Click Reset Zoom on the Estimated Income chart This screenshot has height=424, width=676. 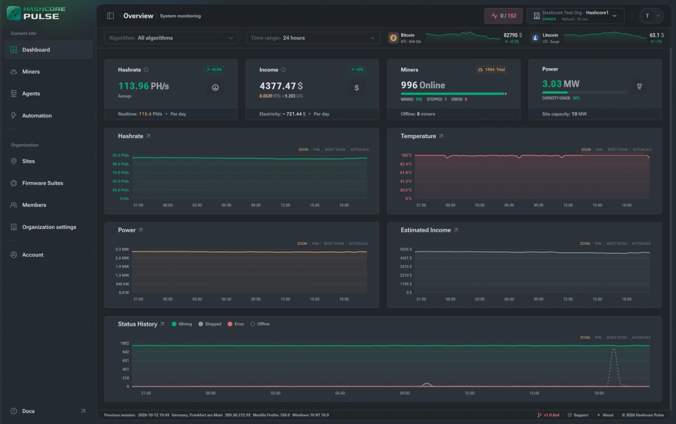tap(616, 244)
